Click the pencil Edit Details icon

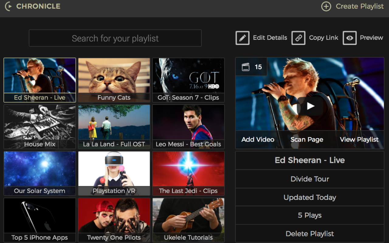point(243,38)
